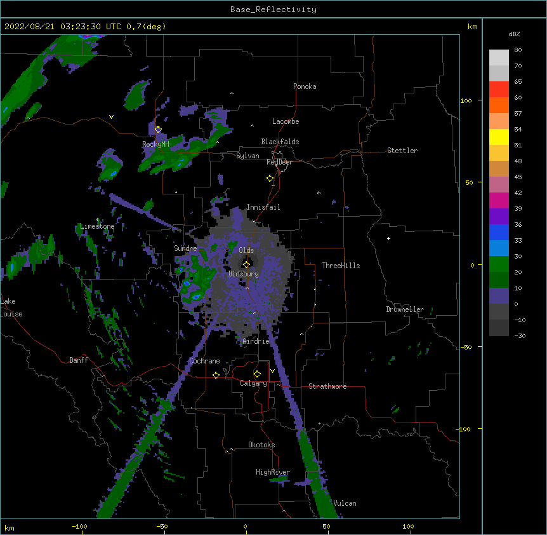Click the Okotoks town label
The height and width of the screenshot is (535, 547).
pos(261,445)
